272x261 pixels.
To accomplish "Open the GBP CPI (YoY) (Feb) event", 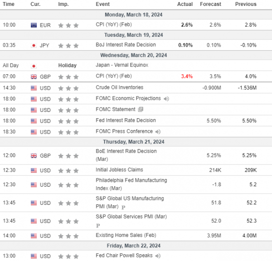I will (114, 76).
